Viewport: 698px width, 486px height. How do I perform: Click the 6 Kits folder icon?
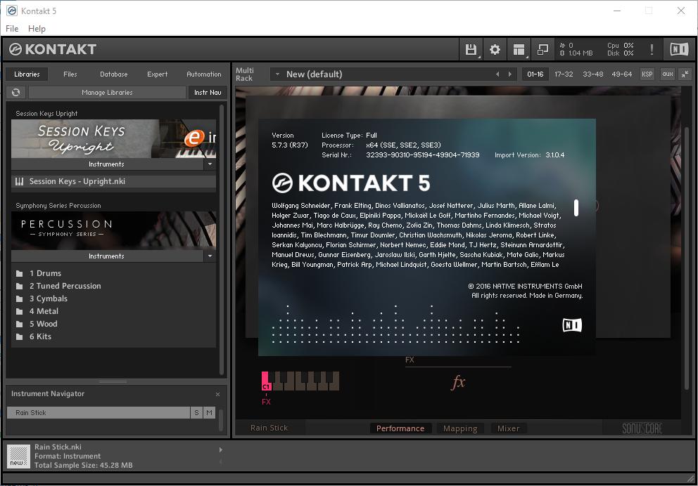pyautogui.click(x=19, y=336)
